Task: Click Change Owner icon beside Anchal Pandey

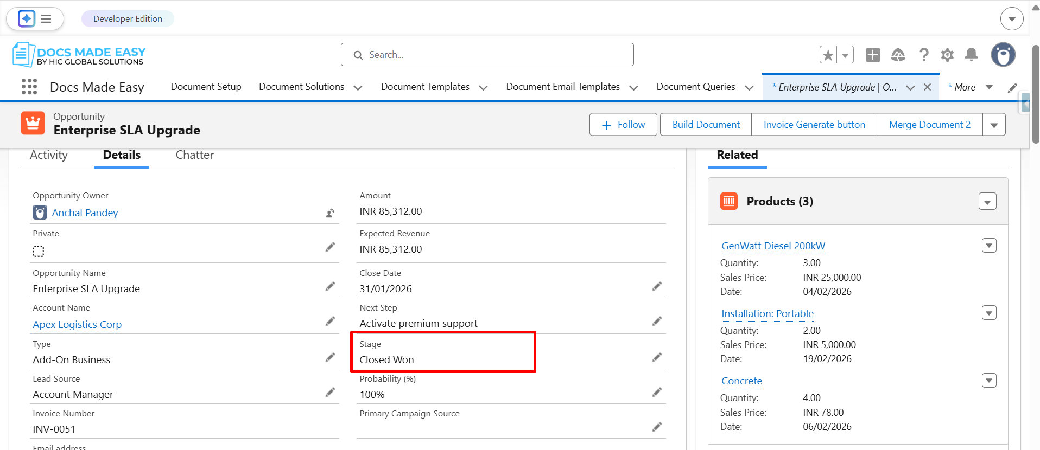Action: 330,213
